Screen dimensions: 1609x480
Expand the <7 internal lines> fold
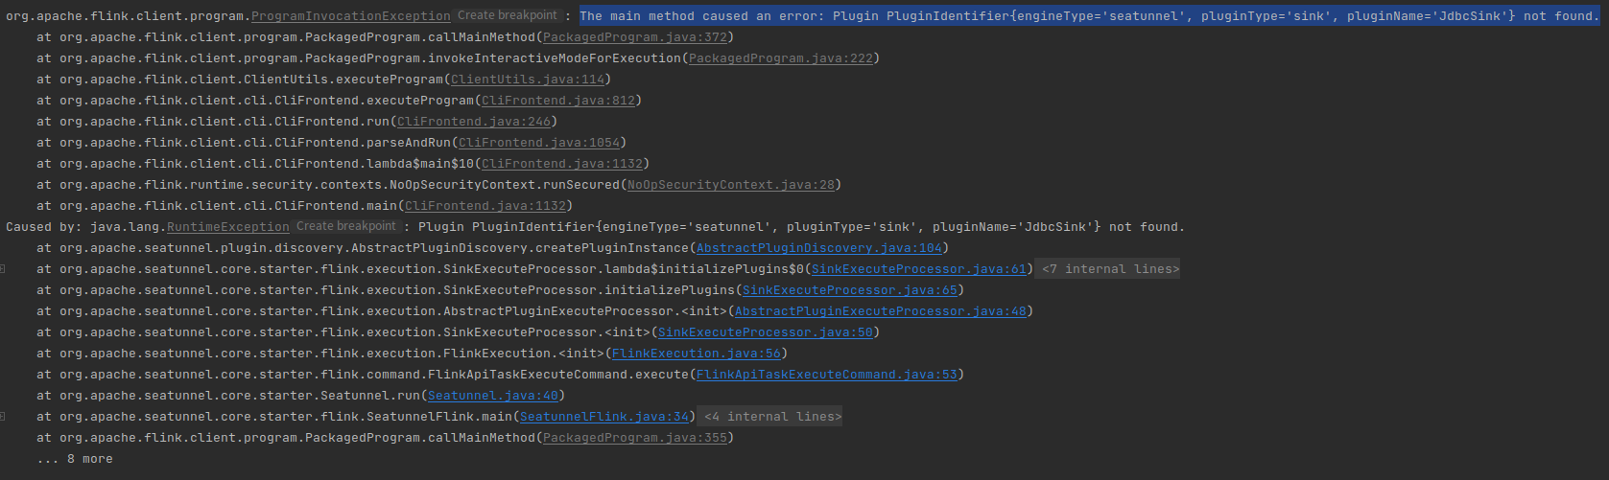point(1110,269)
